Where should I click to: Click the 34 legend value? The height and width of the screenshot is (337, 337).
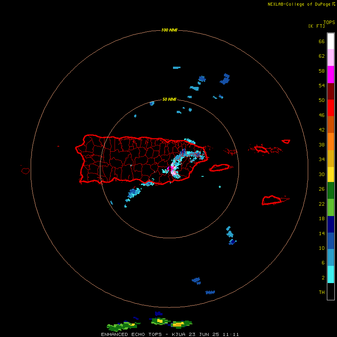322,160
